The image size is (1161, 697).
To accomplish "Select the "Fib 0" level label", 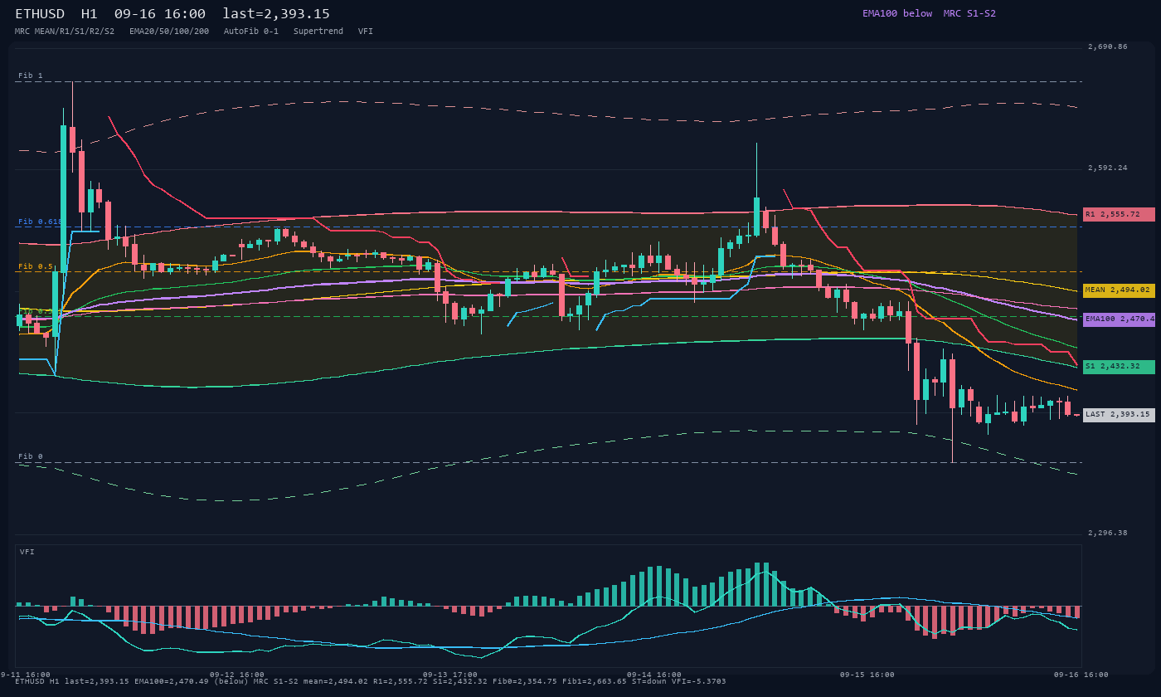I will [x=31, y=456].
